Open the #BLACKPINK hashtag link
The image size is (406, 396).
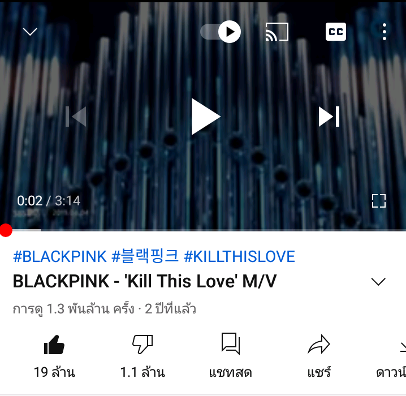coord(59,256)
